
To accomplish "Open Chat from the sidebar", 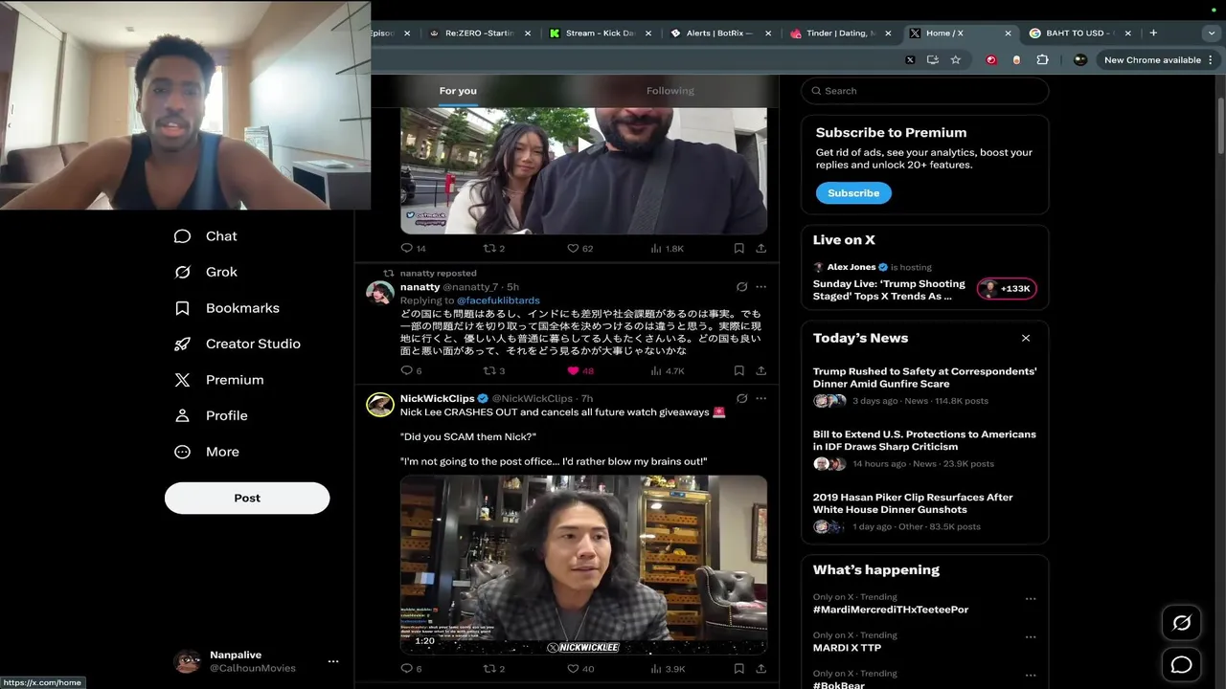I will click(x=205, y=236).
